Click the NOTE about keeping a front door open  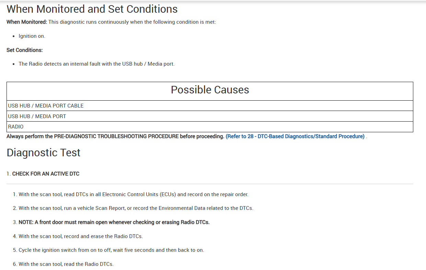[114, 222]
